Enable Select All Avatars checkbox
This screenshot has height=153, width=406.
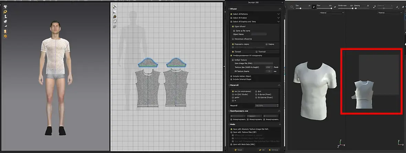point(231,18)
